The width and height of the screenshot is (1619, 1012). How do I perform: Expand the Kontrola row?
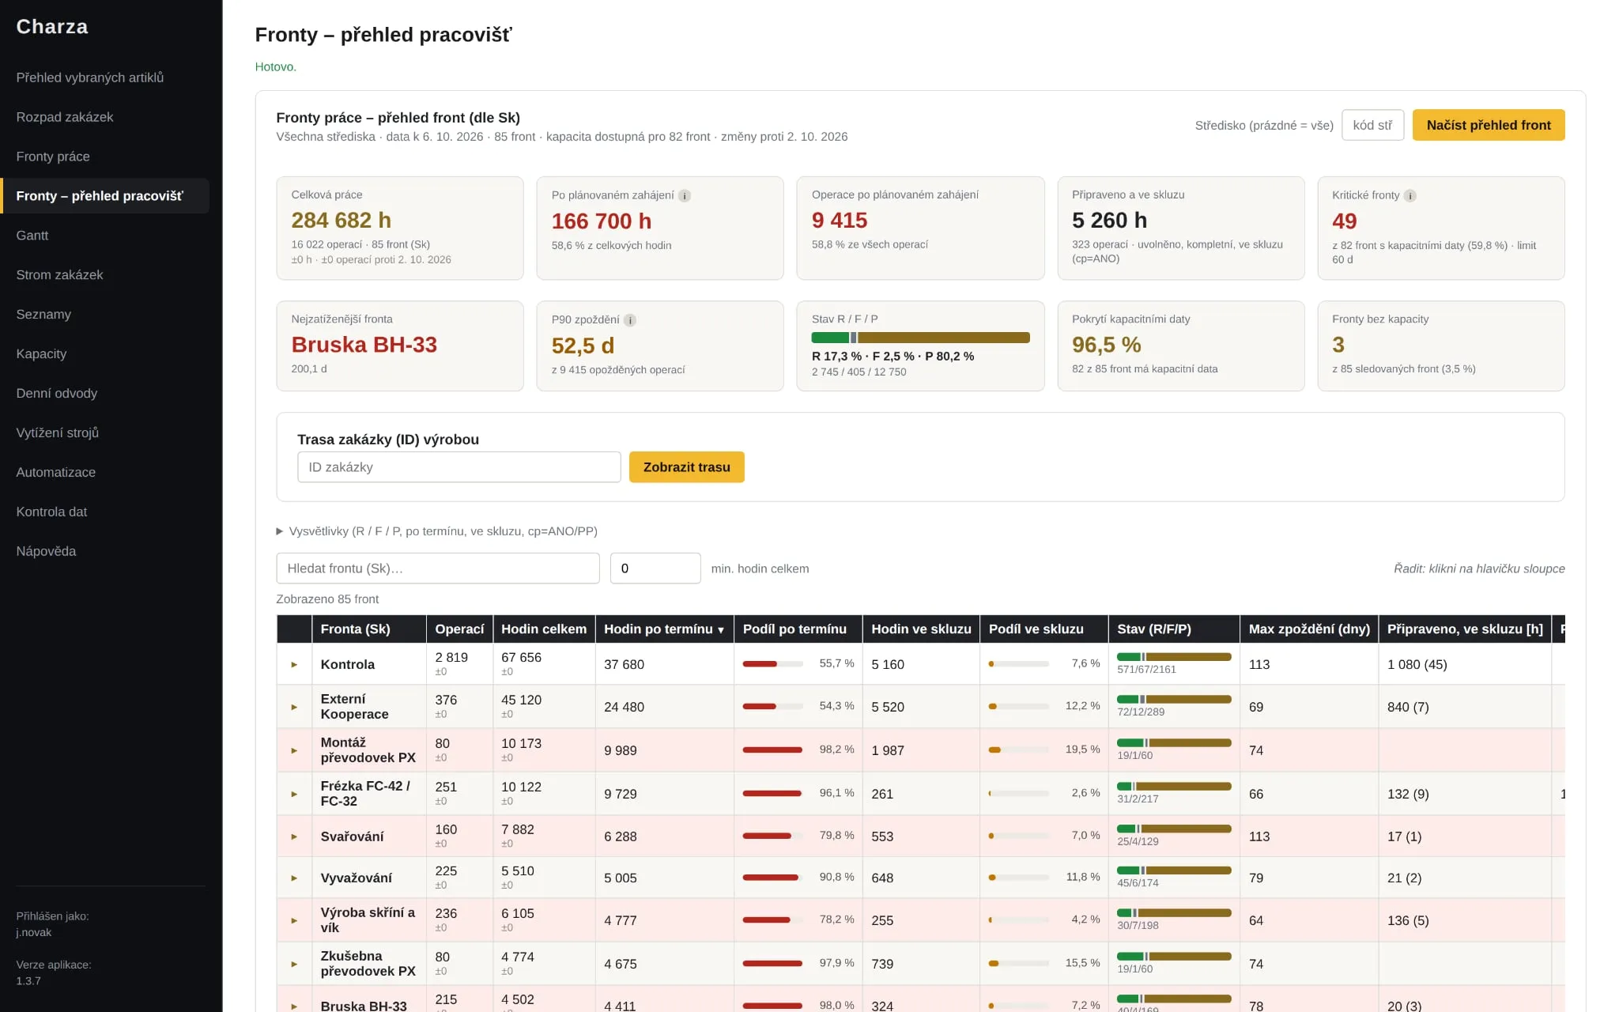point(294,664)
